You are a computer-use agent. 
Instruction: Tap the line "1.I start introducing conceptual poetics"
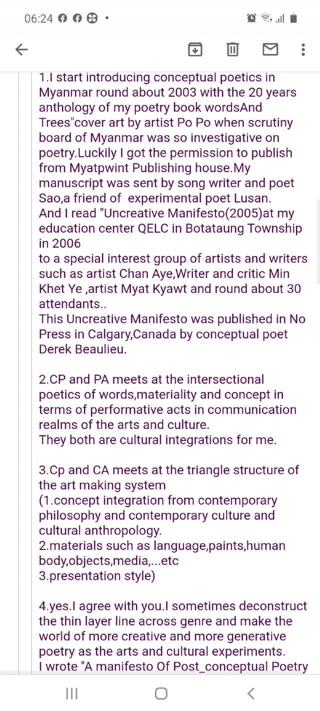157,77
